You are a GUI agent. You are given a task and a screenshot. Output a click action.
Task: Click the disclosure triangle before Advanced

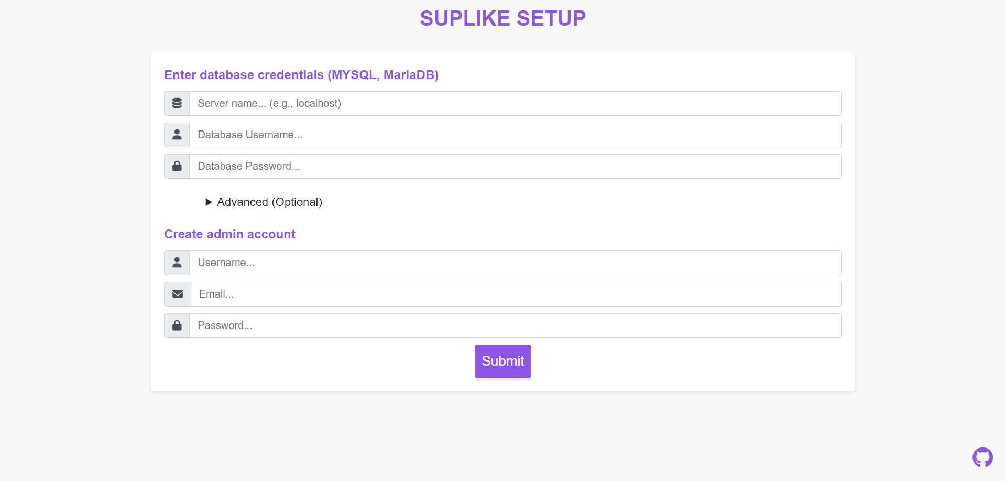point(209,202)
